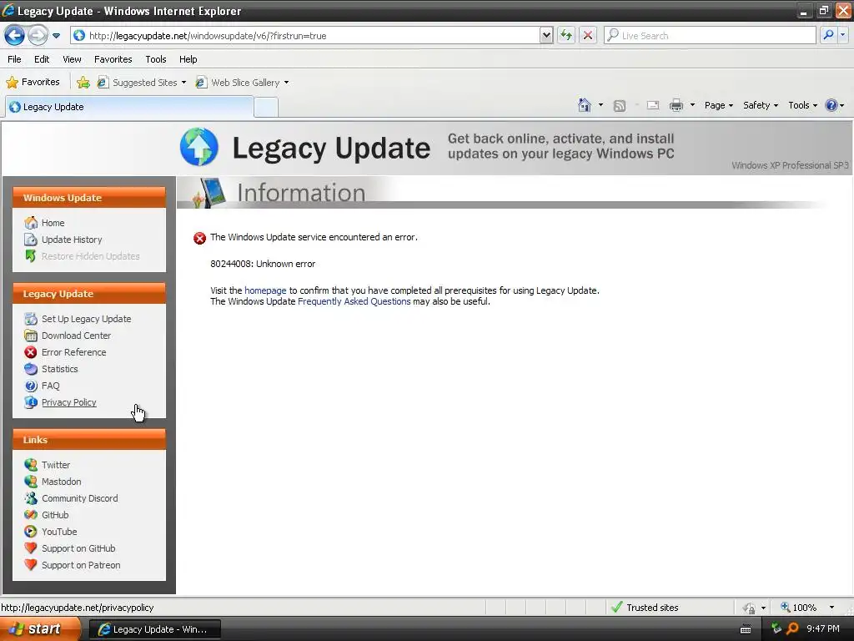This screenshot has height=641, width=854.
Task: Click the Legacy Update globe logo
Action: point(198,147)
